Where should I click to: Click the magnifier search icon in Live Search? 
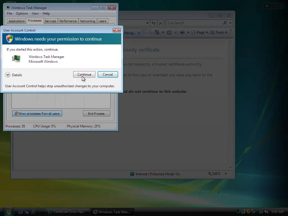[225, 23]
